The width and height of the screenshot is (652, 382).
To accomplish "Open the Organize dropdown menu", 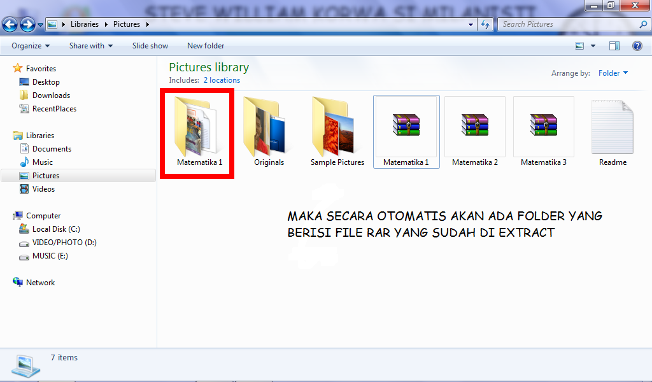I will click(x=29, y=46).
